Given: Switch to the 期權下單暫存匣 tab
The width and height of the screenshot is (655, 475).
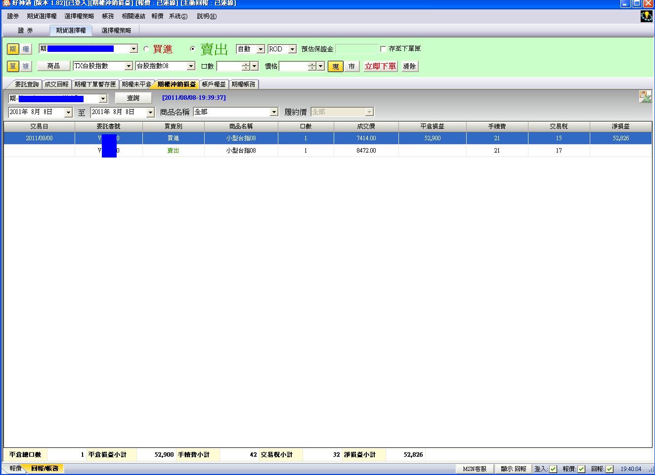Looking at the screenshot, I should tap(95, 84).
